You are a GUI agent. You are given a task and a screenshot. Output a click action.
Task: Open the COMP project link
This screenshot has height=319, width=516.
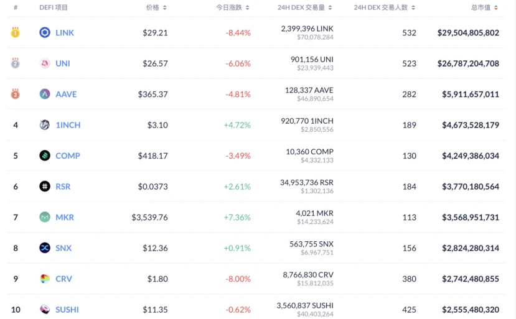pos(68,155)
